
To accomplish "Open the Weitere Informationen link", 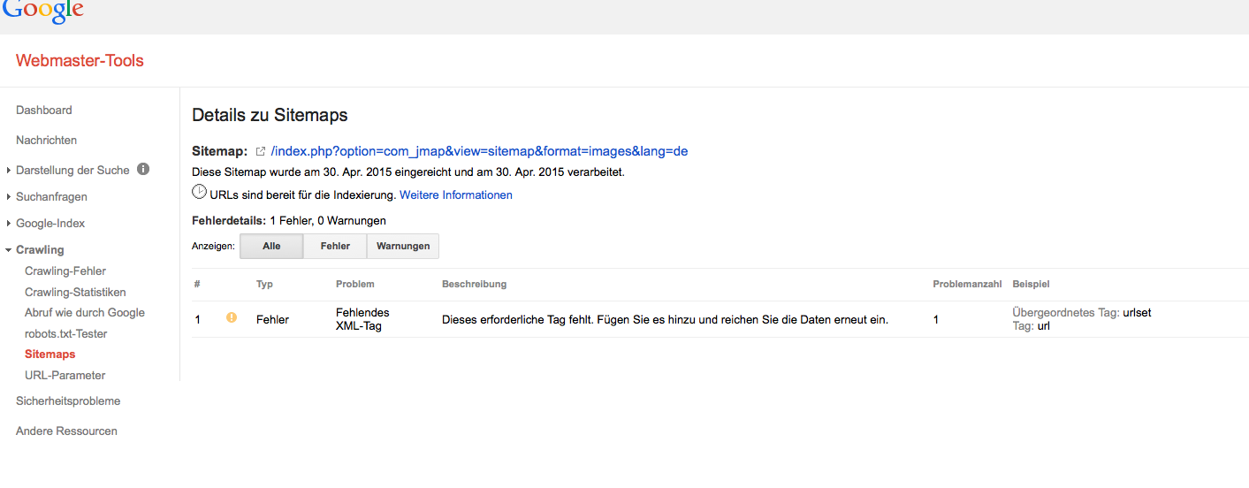I will pyautogui.click(x=456, y=194).
